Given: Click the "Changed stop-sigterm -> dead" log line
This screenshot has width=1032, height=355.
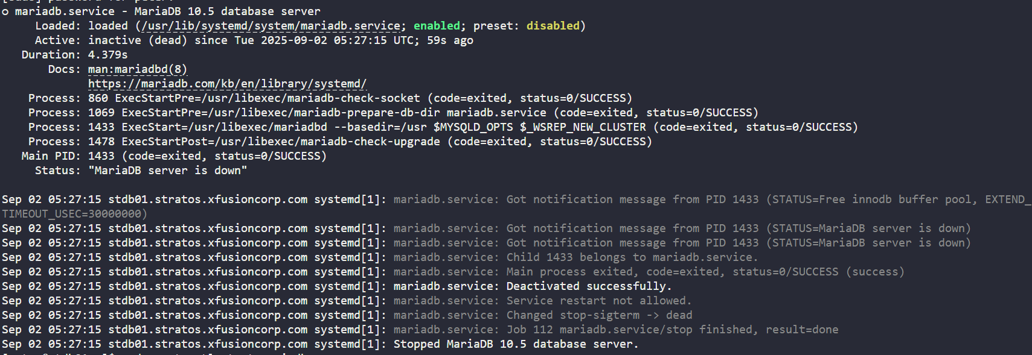Looking at the screenshot, I should pyautogui.click(x=599, y=315).
